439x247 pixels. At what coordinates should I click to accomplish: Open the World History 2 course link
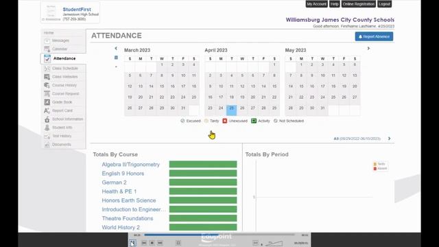coord(121,227)
